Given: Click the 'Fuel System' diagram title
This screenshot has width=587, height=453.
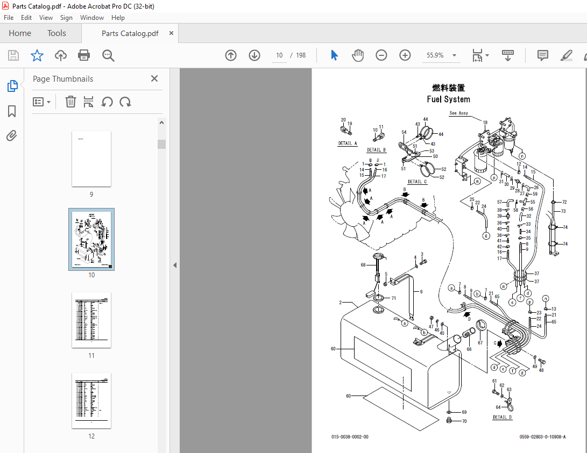Looking at the screenshot, I should [x=449, y=99].
